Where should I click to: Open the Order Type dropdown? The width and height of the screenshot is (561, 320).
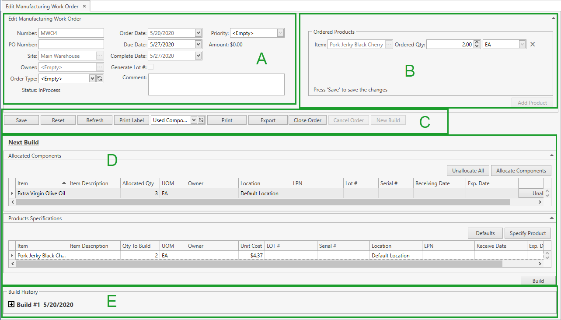92,79
